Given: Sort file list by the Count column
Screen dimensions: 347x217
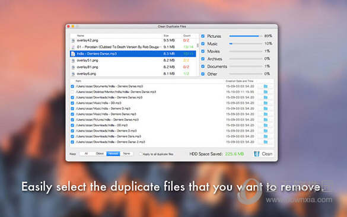Looking at the screenshot, I should pyautogui.click(x=187, y=36).
